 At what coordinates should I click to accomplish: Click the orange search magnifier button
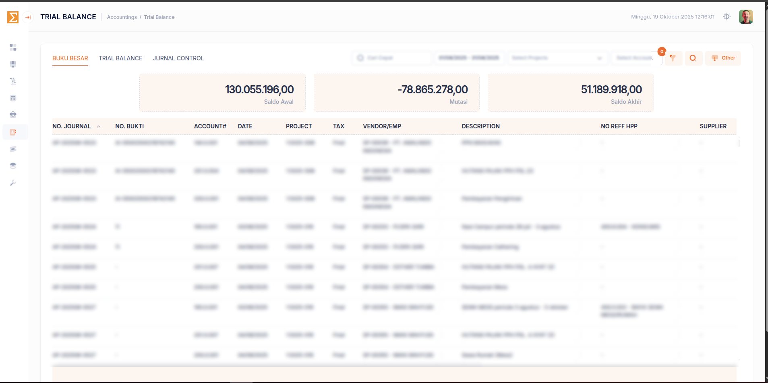[x=693, y=58]
